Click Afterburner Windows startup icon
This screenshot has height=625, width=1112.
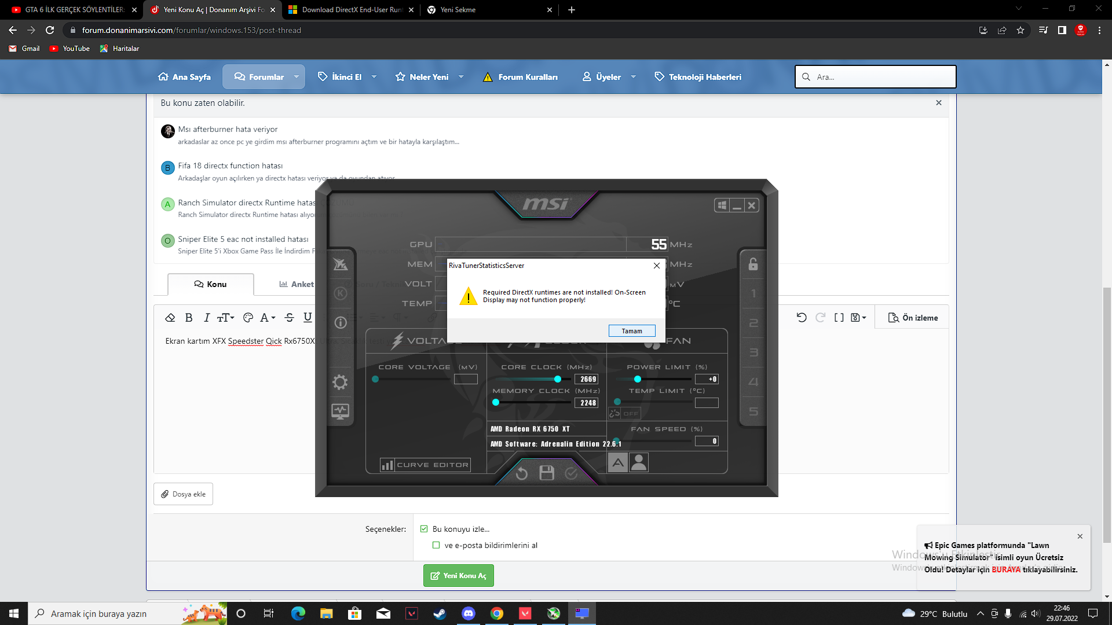tap(722, 205)
